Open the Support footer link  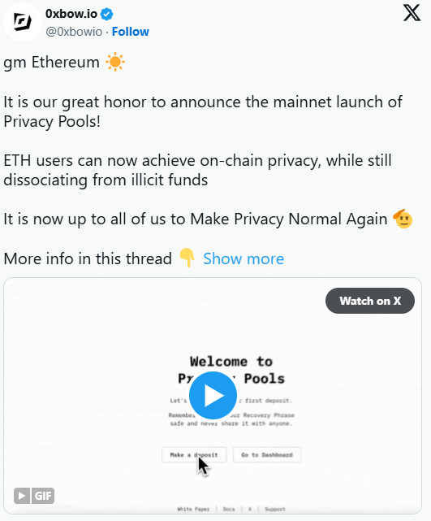point(275,509)
